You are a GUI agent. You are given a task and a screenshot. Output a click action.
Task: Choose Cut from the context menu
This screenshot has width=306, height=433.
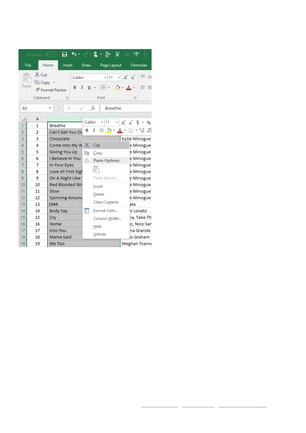click(x=106, y=145)
